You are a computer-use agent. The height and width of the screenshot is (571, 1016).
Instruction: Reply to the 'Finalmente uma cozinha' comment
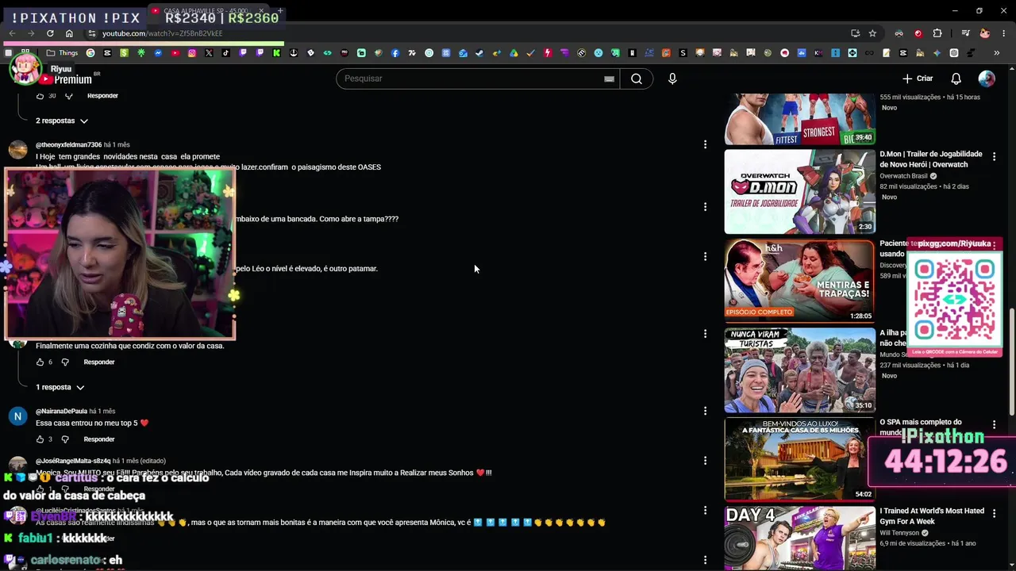point(99,362)
